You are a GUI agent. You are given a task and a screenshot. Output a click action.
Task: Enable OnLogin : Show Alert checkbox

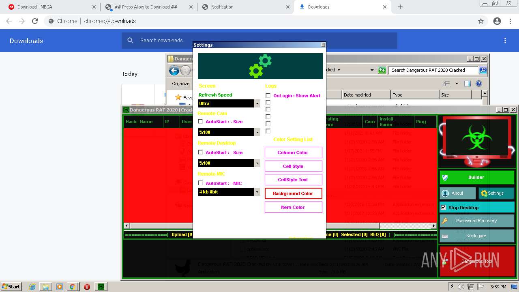[x=268, y=96]
